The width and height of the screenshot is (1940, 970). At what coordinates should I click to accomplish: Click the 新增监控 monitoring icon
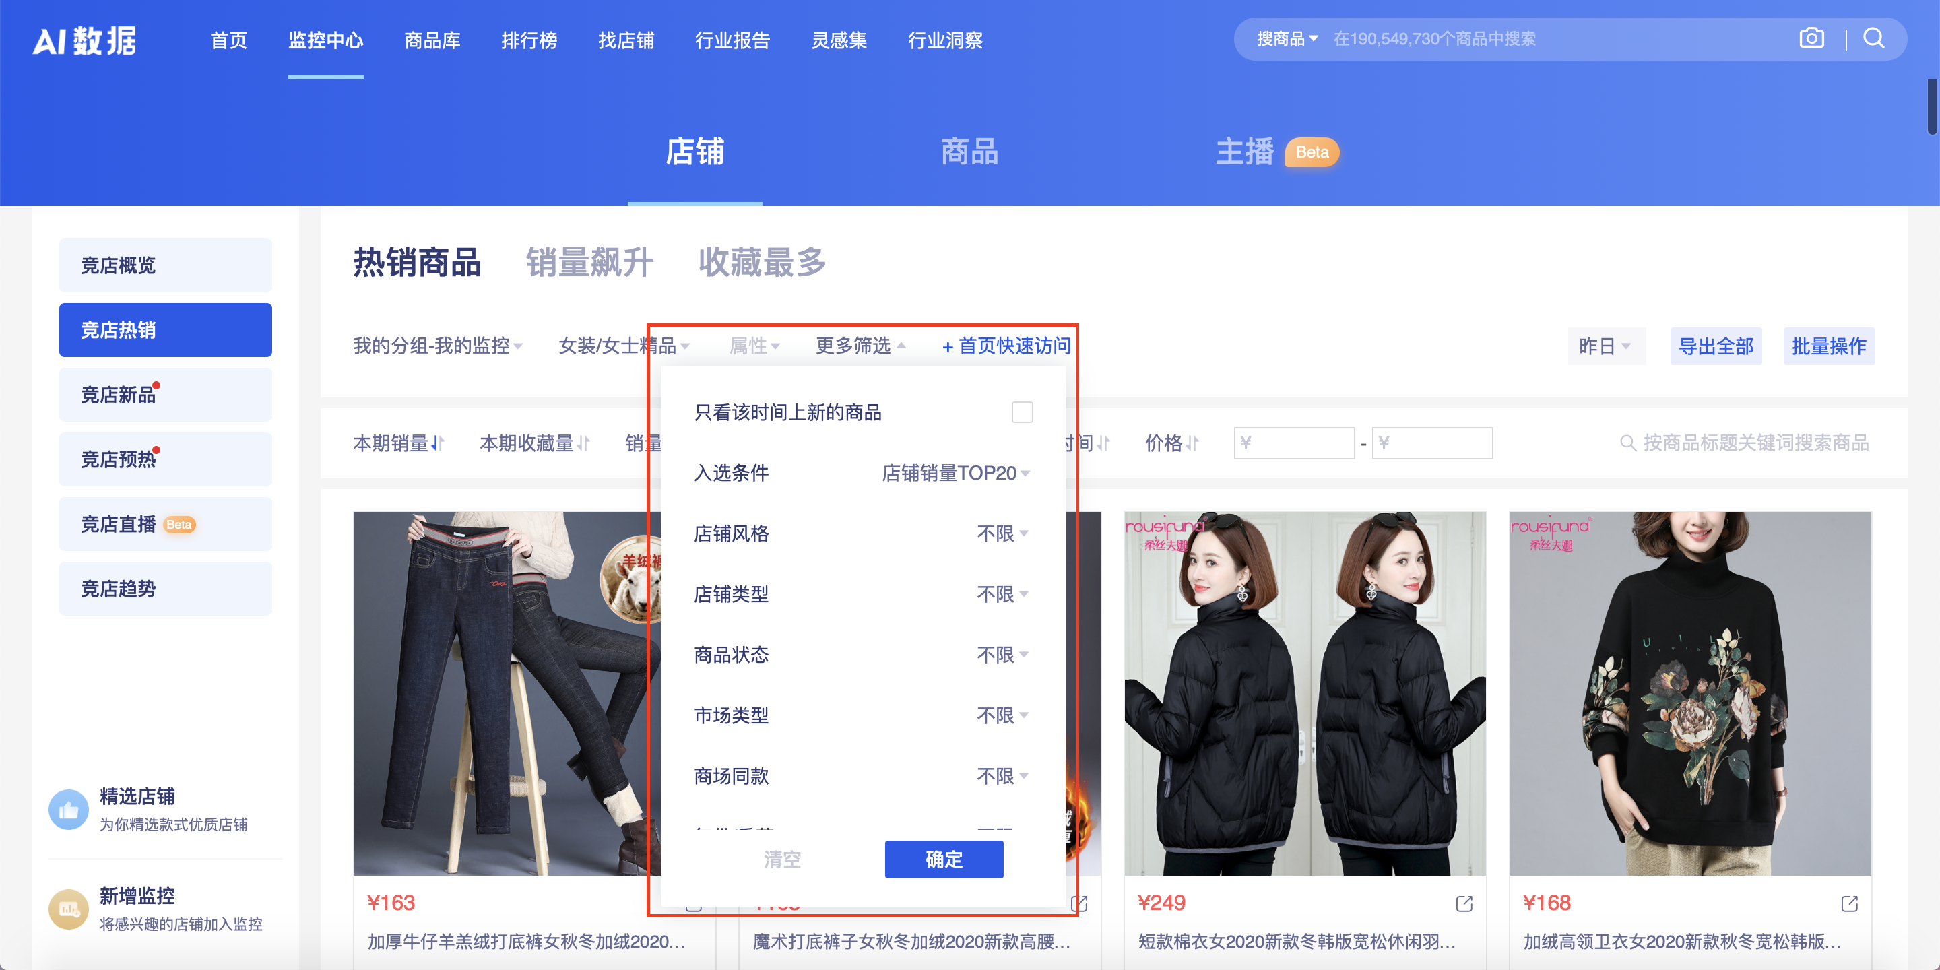pyautogui.click(x=69, y=909)
